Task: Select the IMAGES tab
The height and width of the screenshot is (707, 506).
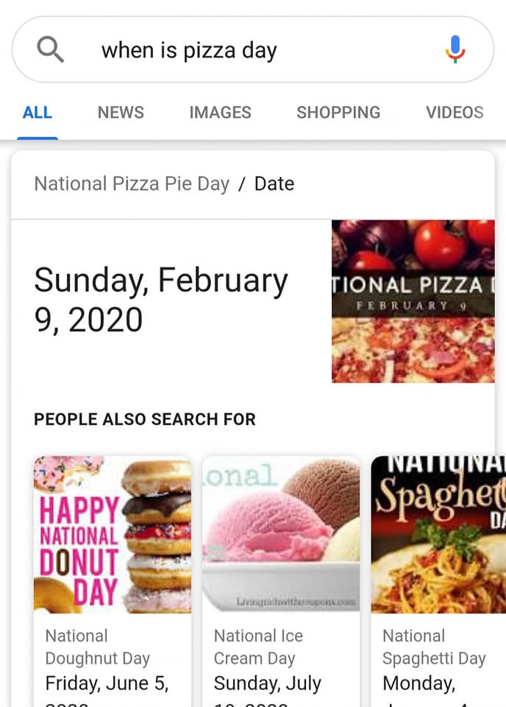Action: (220, 113)
